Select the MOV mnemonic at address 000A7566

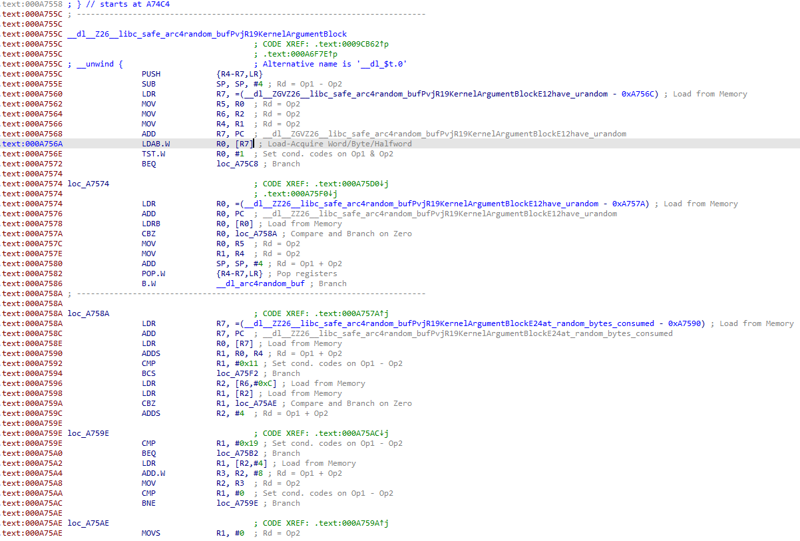click(149, 124)
